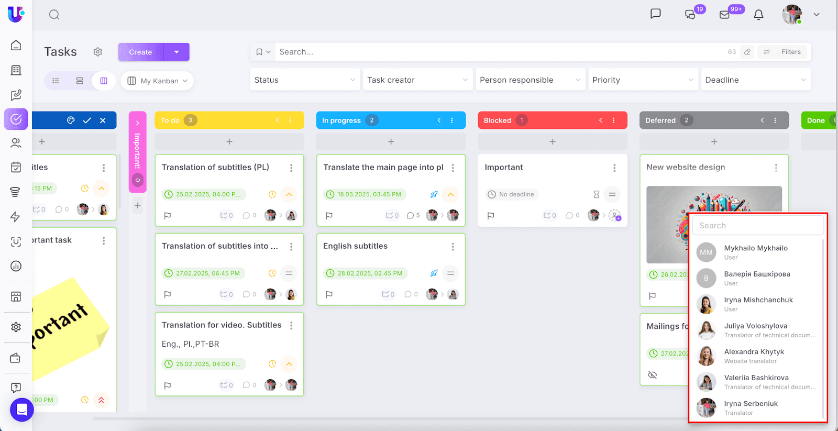Viewport: 838px width, 431px height.
Task: Click the Filters button
Action: pos(784,52)
